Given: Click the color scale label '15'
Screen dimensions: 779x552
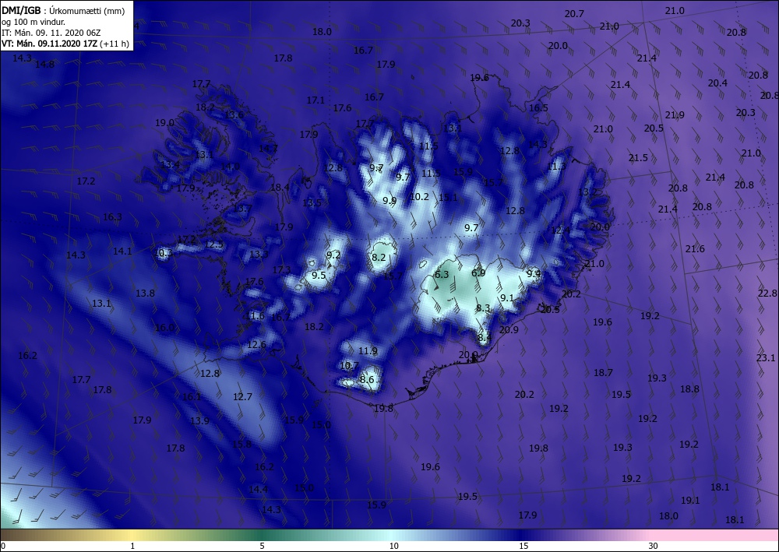Looking at the screenshot, I should pos(523,546).
